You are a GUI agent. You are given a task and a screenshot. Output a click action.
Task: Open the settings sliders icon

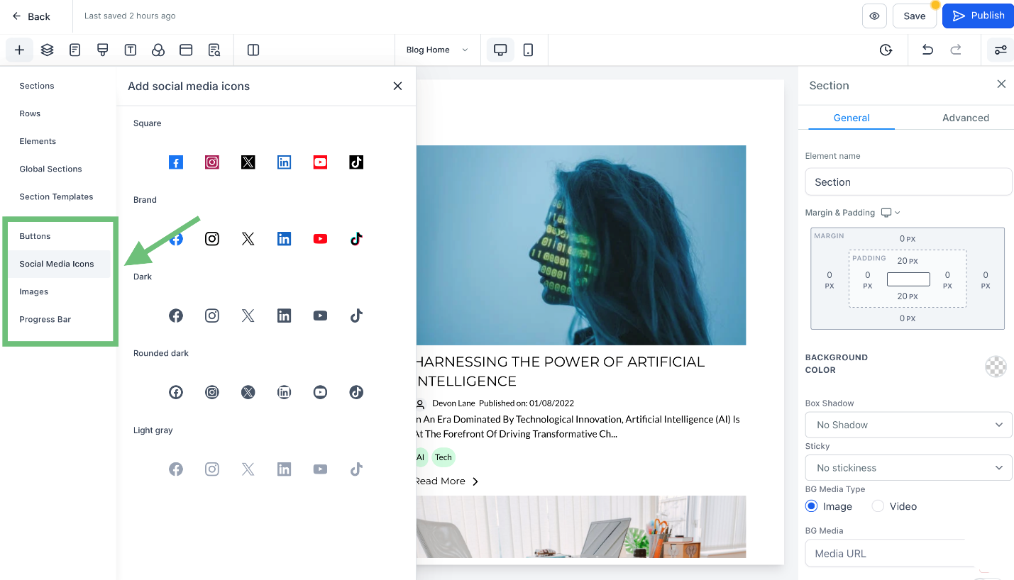tap(1001, 50)
